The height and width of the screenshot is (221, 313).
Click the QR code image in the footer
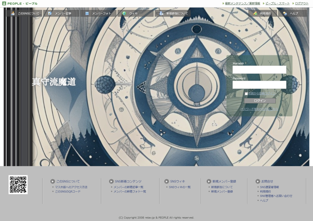(18, 184)
